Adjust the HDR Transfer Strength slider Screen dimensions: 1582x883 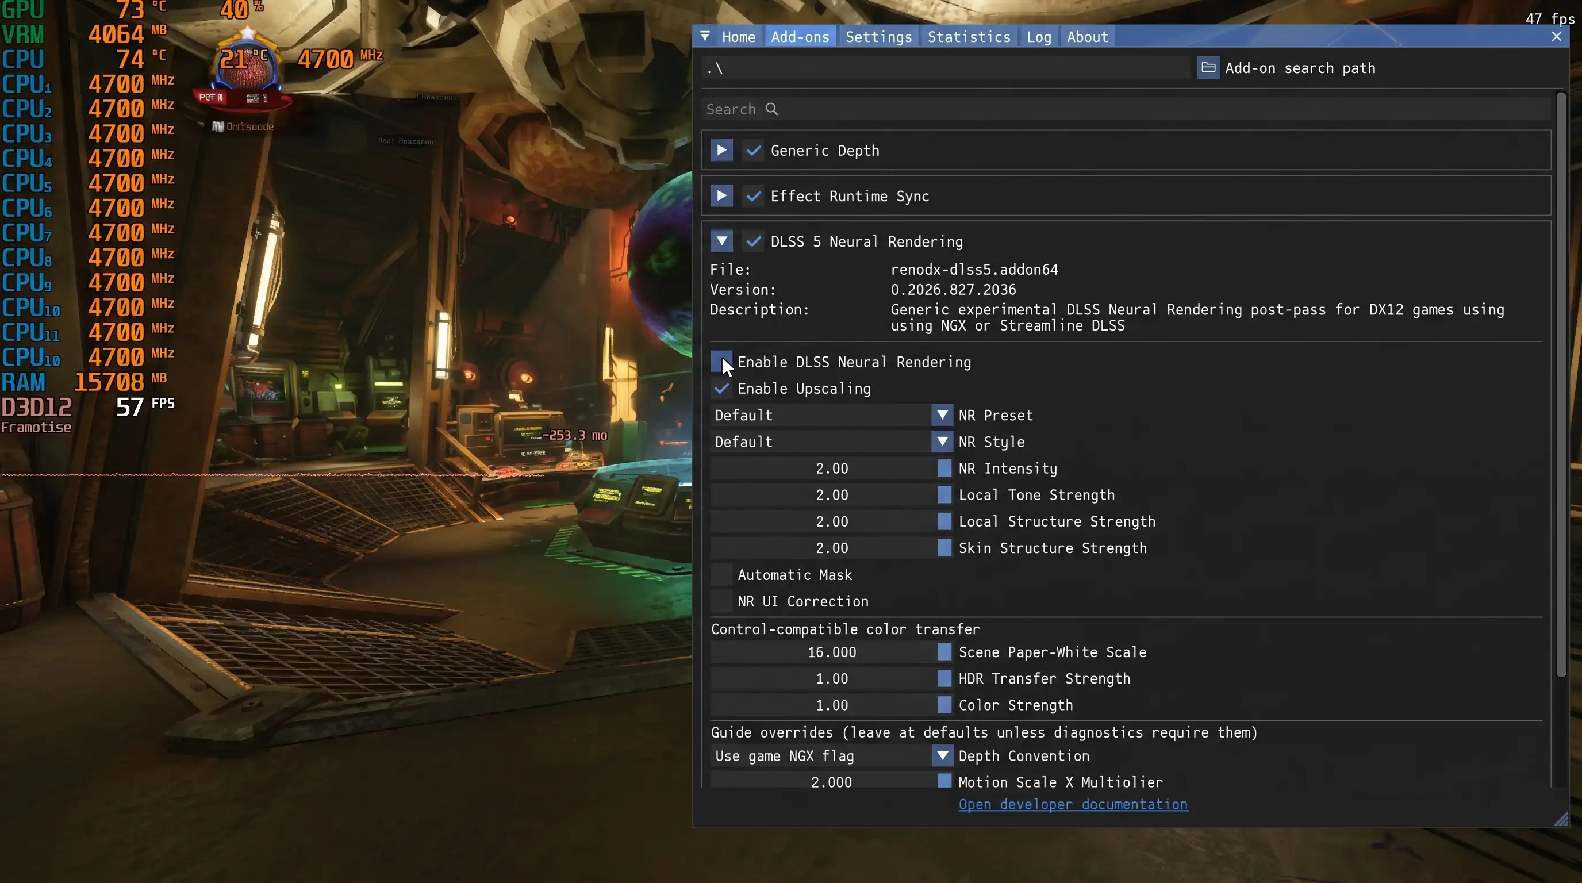pos(832,678)
